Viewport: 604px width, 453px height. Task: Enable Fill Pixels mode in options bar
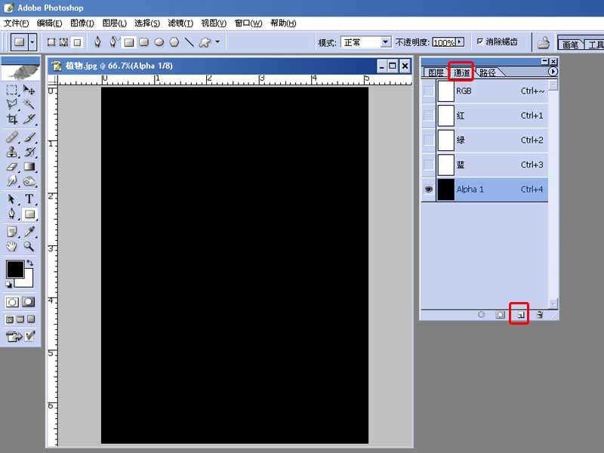(78, 42)
